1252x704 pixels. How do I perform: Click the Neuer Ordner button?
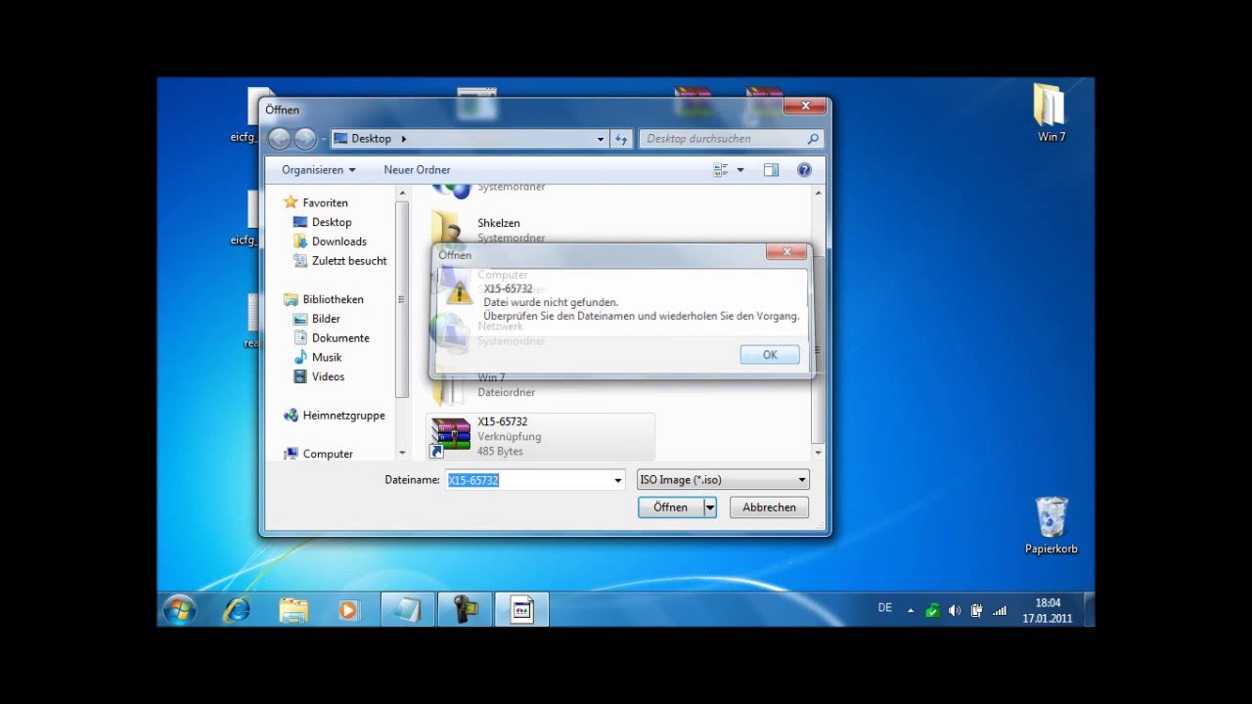pos(417,170)
